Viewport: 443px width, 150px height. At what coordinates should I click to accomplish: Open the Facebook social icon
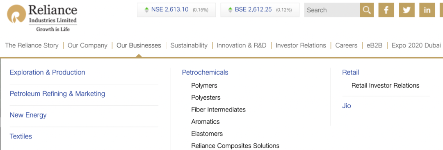tap(386, 10)
